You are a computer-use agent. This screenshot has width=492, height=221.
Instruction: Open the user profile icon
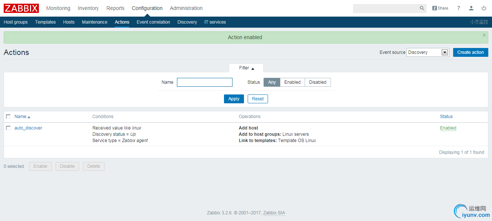[x=471, y=8]
